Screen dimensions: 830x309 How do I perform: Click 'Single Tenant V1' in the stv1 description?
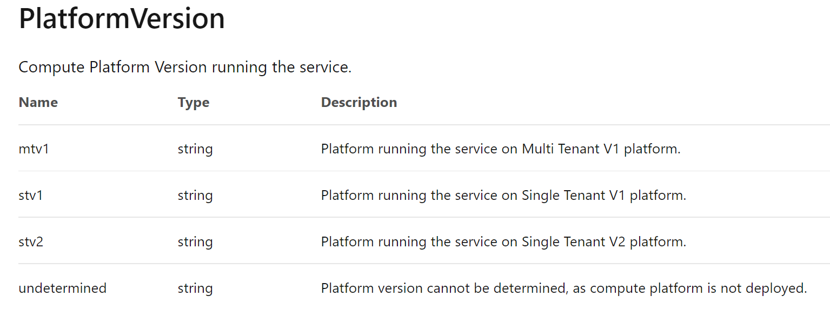[574, 196]
